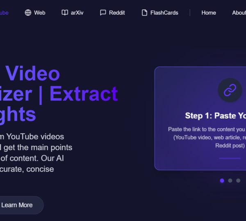This screenshot has width=246, height=221.
Task: Navigate to the Home page link
Action: [x=209, y=13]
